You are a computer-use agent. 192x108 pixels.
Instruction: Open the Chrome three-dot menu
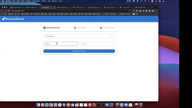(x=156, y=11)
